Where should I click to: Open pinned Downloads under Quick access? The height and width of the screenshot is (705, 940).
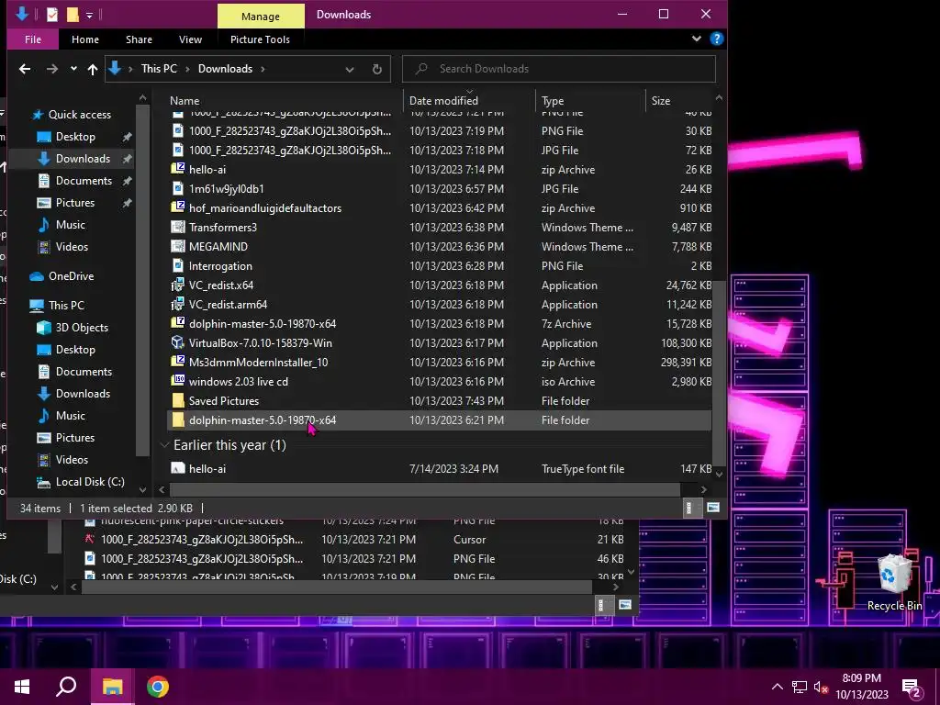(83, 159)
